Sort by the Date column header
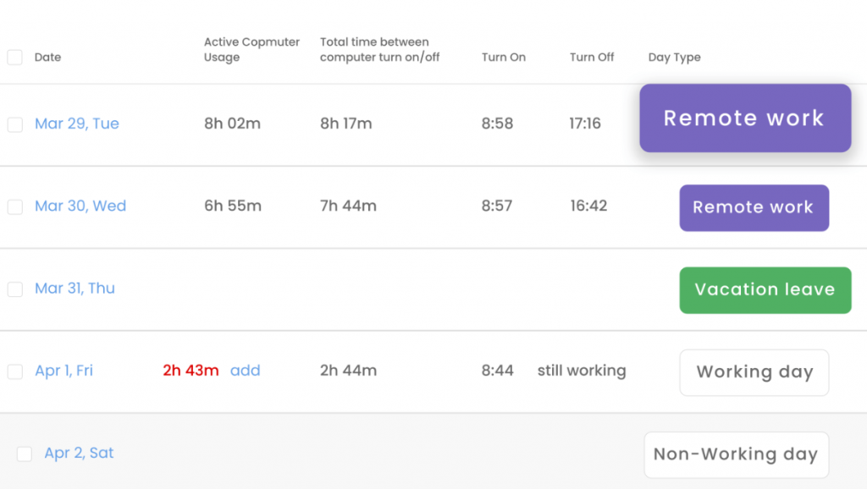This screenshot has height=489, width=867. click(x=47, y=58)
